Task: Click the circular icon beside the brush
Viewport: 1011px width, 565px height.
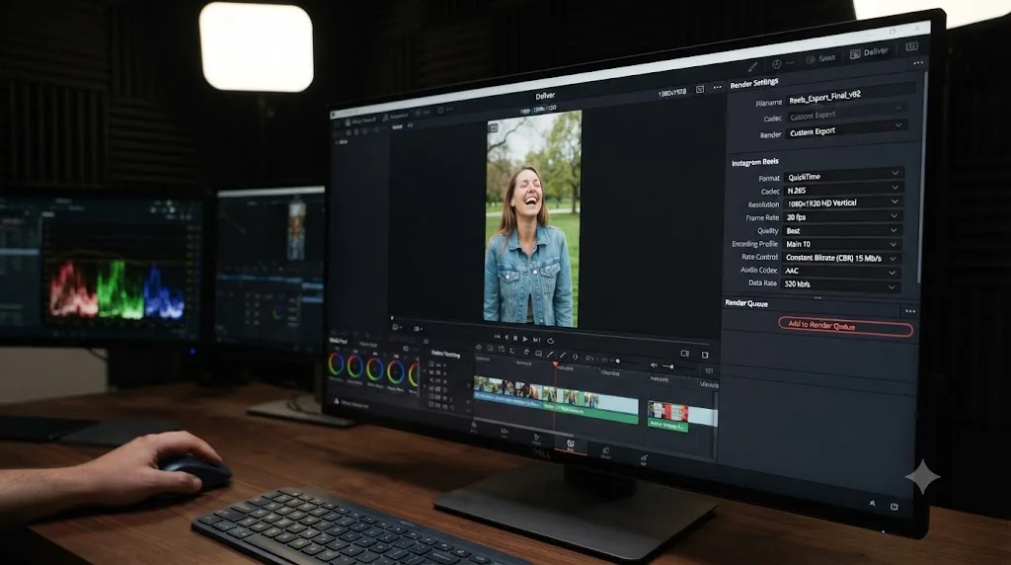Action: point(776,64)
